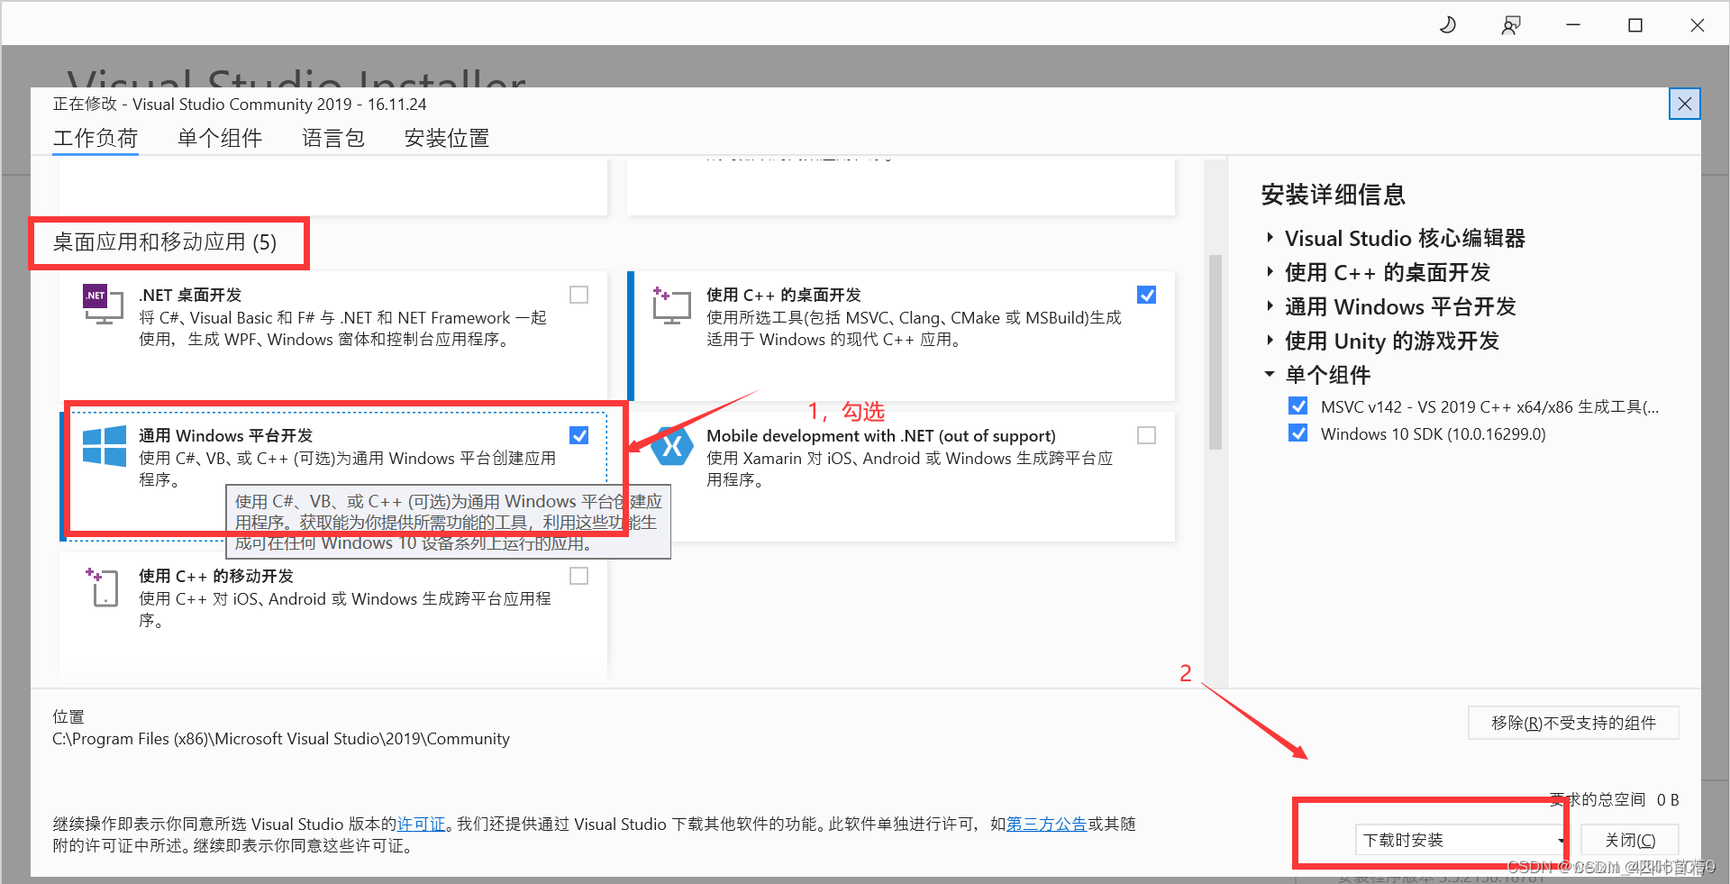Image resolution: width=1730 pixels, height=884 pixels.
Task: Click the 使用 C++ 的桌面开发 monitor icon
Action: (x=670, y=305)
